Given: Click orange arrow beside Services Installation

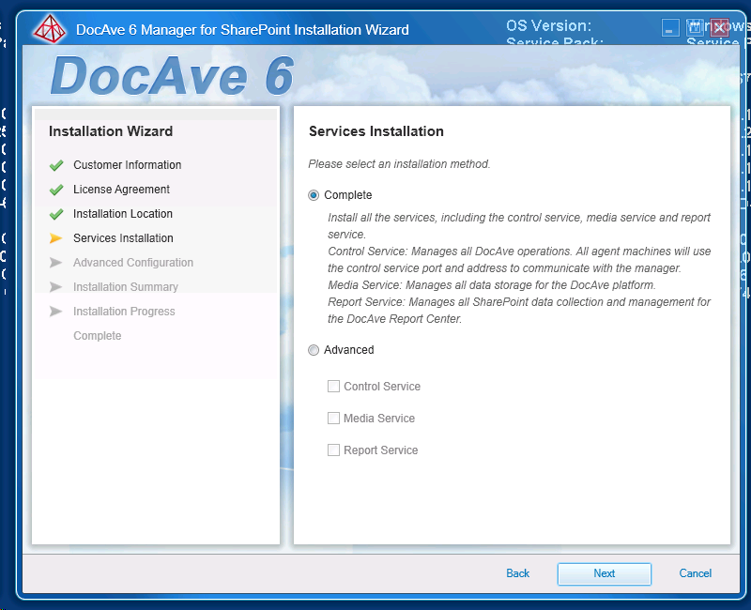Looking at the screenshot, I should tap(56, 238).
